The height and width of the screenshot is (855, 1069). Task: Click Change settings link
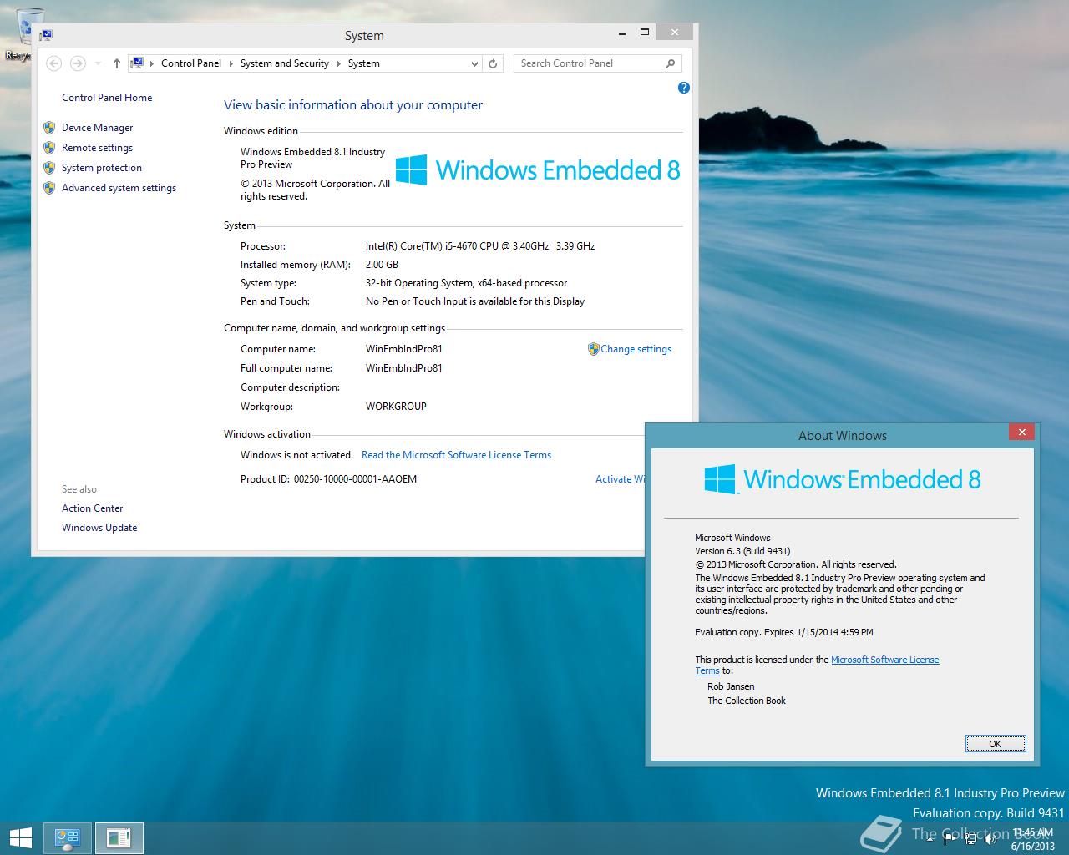click(x=636, y=349)
